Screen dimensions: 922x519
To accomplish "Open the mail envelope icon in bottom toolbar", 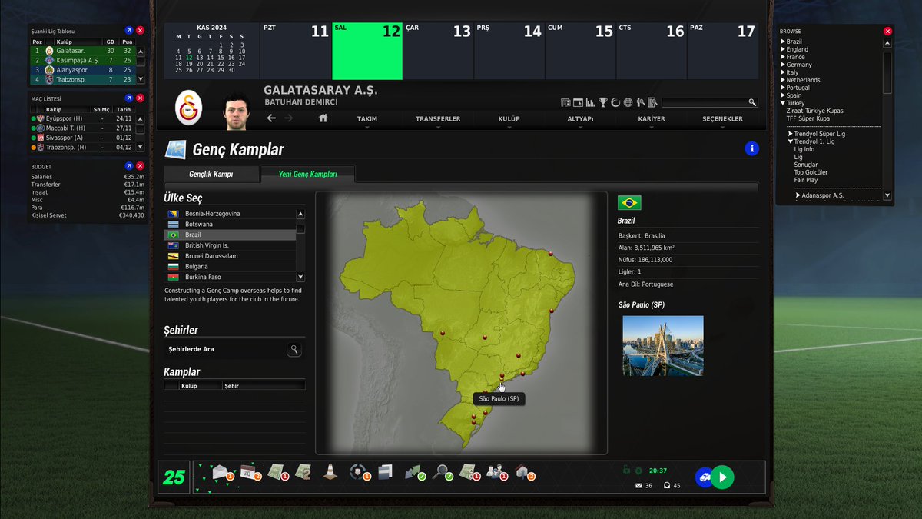I will [220, 471].
